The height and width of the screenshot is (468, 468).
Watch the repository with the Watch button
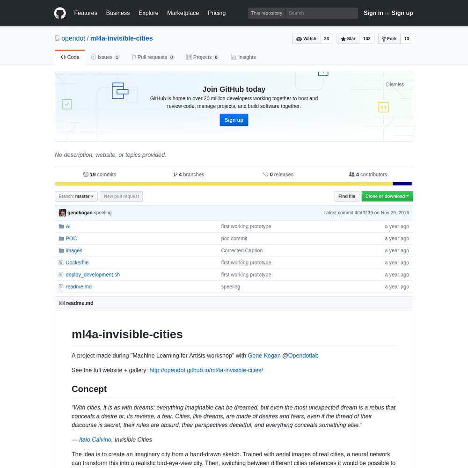coord(306,39)
